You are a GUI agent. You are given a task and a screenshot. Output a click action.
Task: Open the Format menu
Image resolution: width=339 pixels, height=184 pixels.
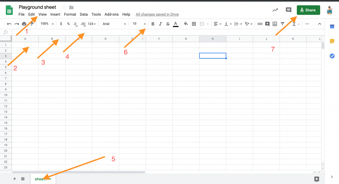pos(70,14)
